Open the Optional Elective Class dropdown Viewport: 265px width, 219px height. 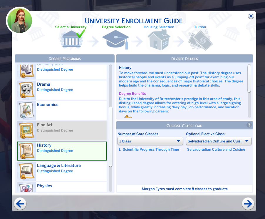click(219, 141)
